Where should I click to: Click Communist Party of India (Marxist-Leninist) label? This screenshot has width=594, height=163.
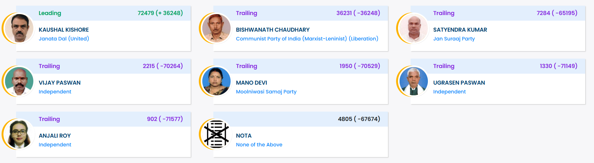pyautogui.click(x=307, y=39)
